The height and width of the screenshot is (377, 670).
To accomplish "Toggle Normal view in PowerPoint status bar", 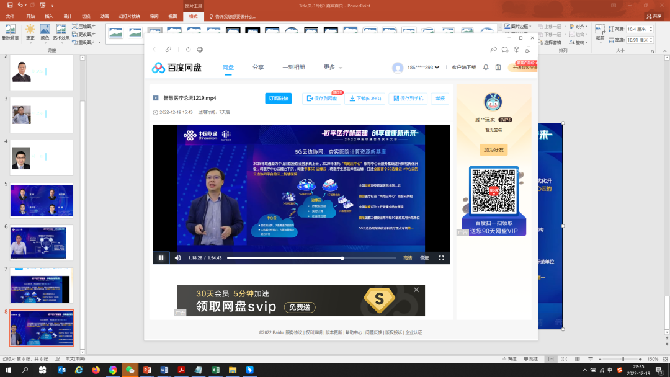I will coord(551,359).
